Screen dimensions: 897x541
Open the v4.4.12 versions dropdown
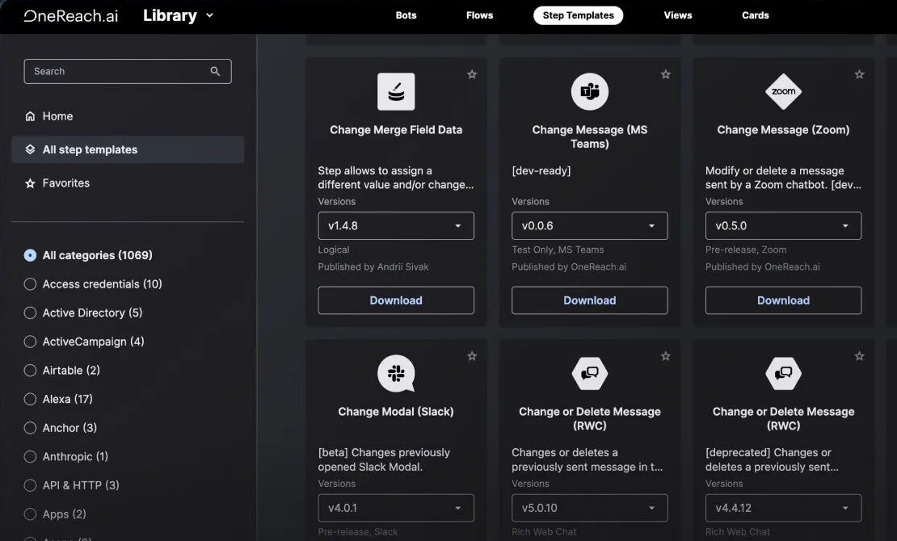(784, 508)
